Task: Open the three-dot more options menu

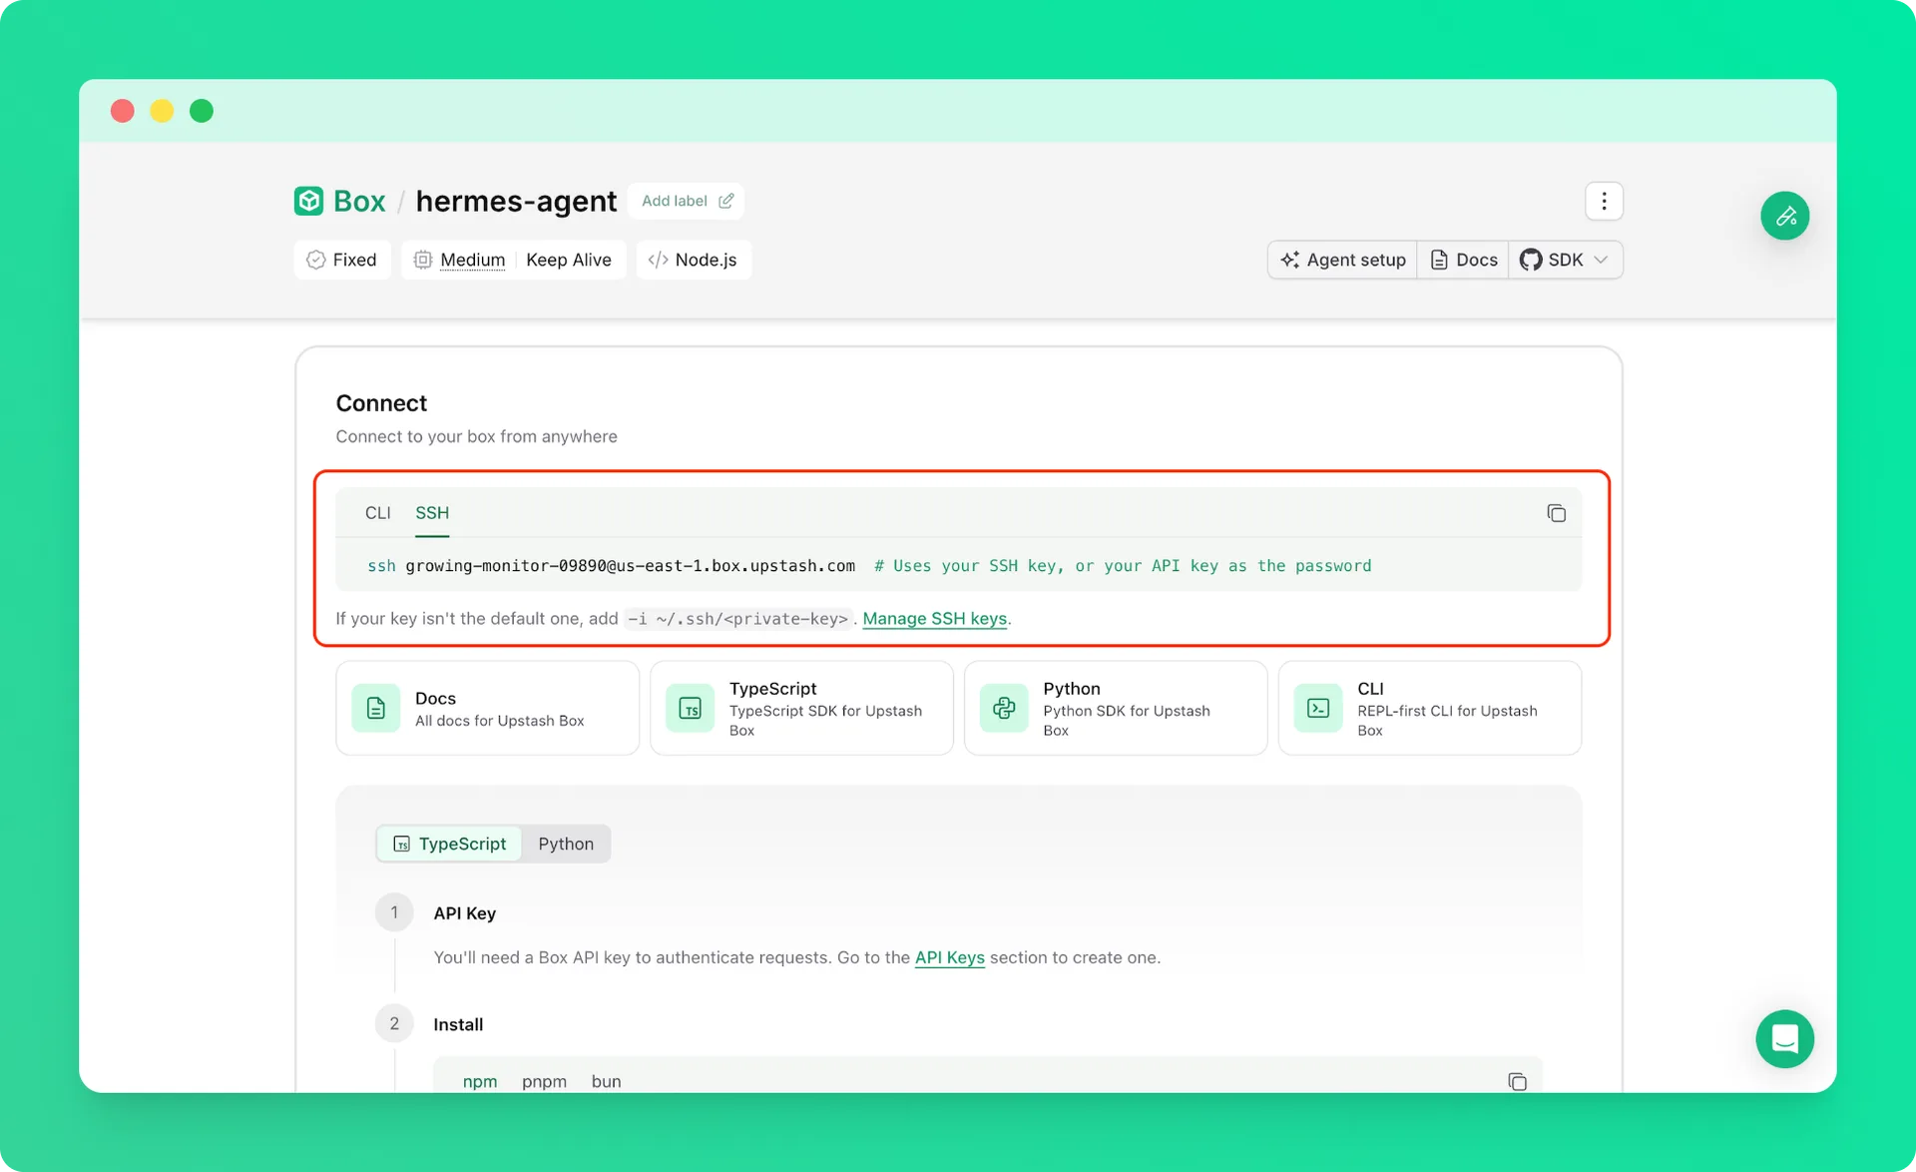Action: [1604, 201]
